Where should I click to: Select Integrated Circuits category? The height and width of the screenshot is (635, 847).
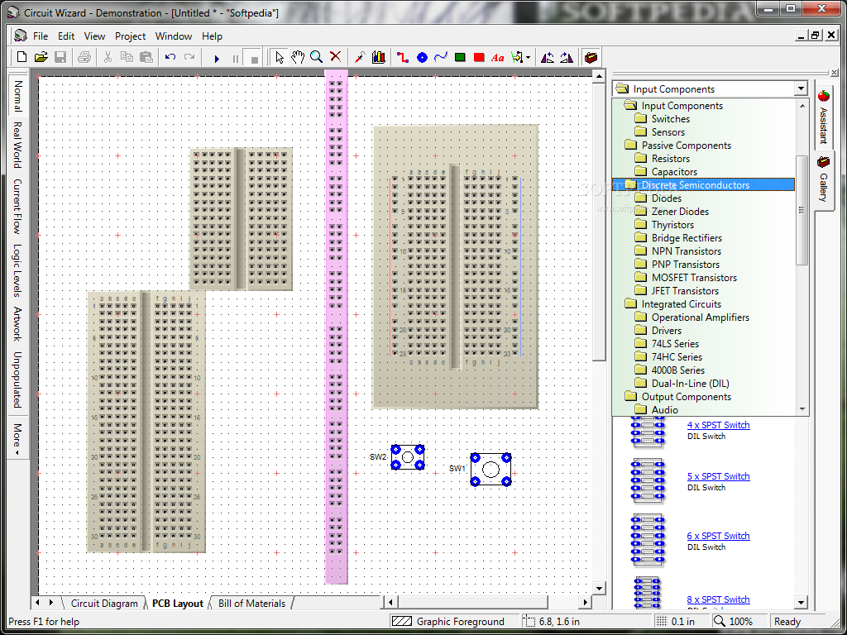682,304
